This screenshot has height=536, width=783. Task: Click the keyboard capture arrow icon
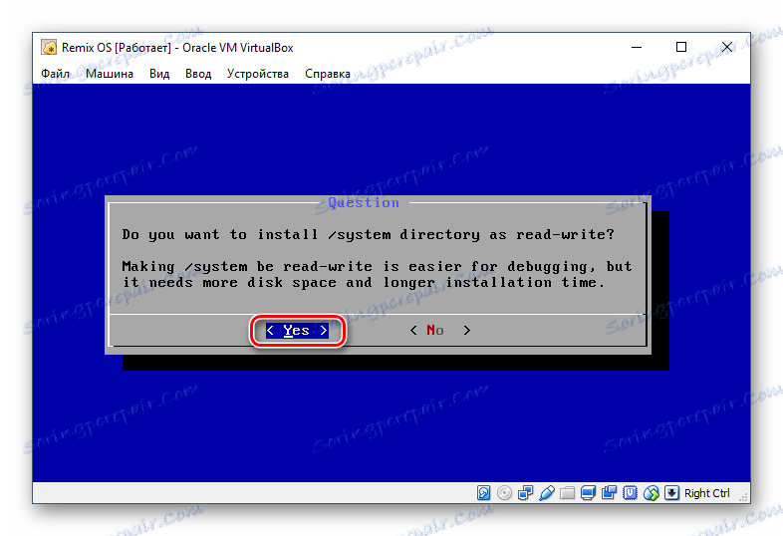[672, 493]
